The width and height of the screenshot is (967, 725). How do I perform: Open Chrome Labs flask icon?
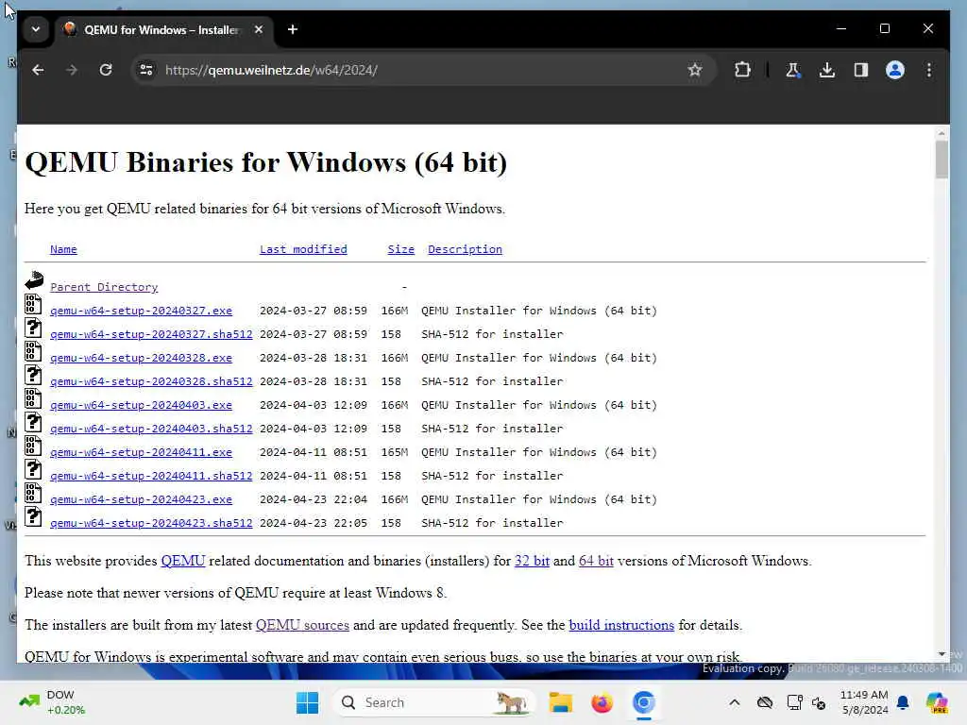click(x=793, y=70)
